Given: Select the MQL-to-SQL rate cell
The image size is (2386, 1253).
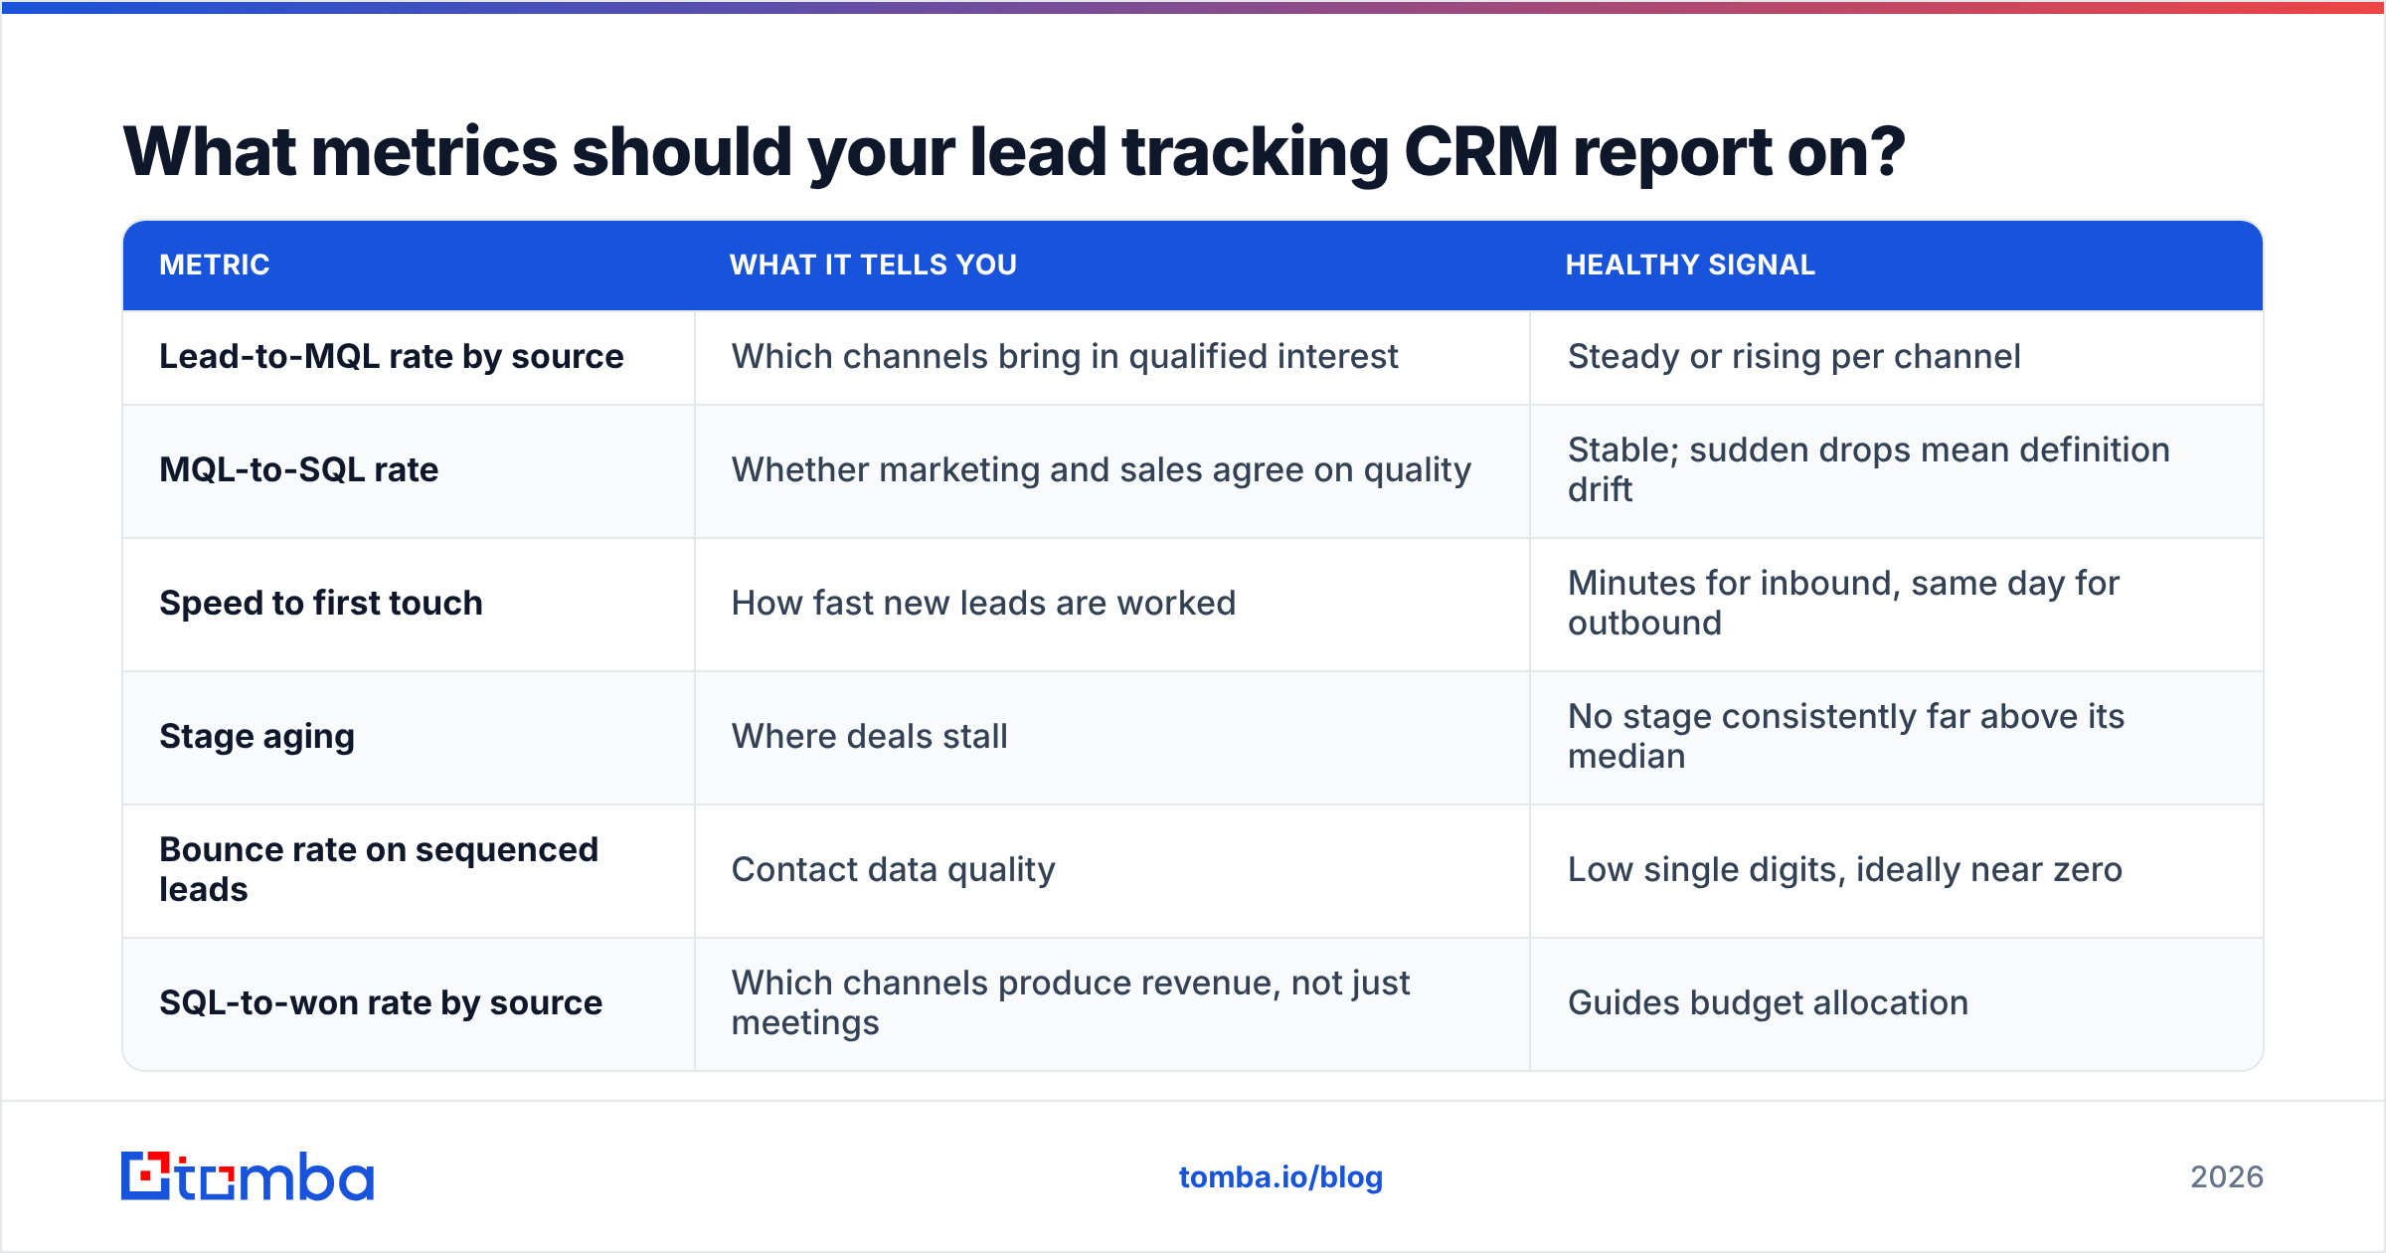Looking at the screenshot, I should (x=409, y=471).
